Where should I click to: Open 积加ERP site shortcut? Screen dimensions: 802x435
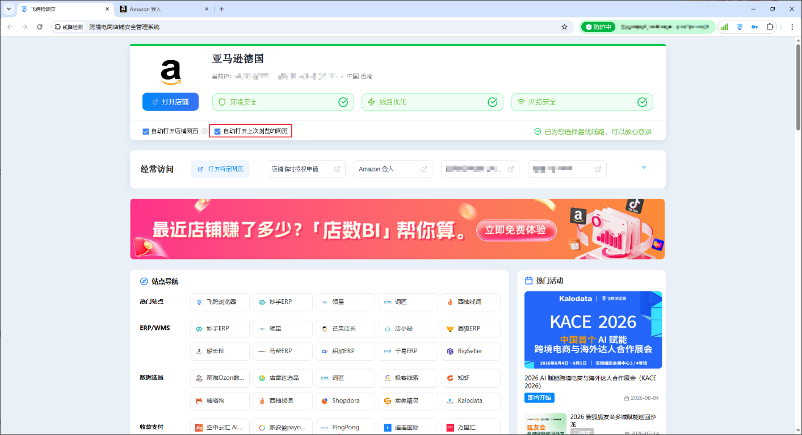point(345,351)
